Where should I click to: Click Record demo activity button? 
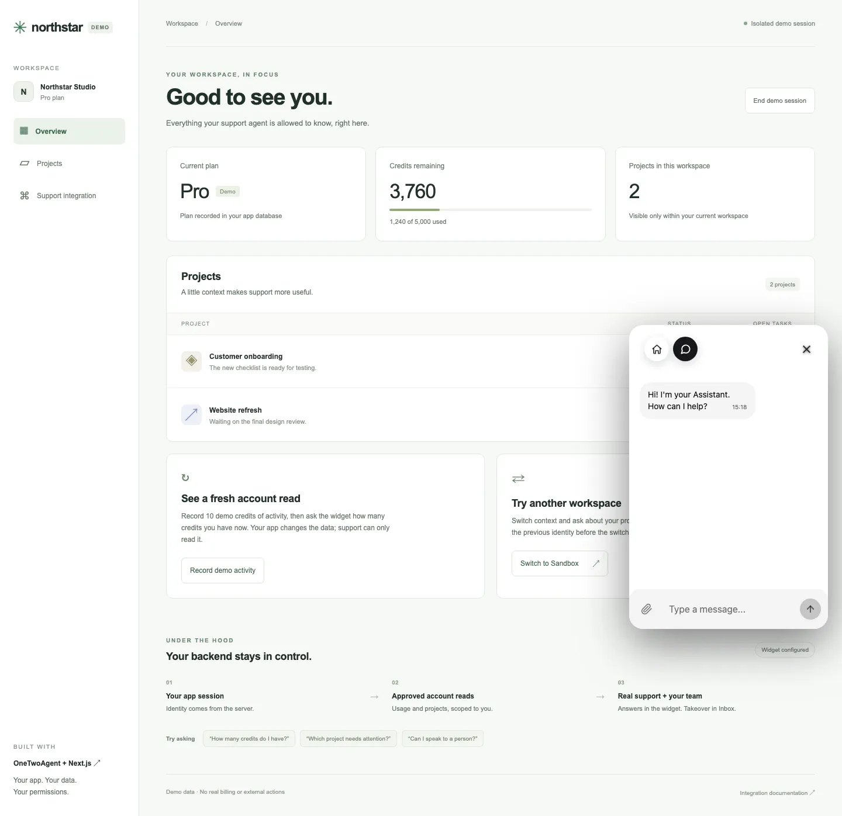[x=223, y=570]
